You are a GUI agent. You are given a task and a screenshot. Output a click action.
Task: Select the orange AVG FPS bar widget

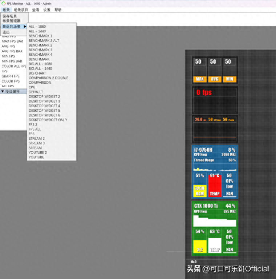point(215,79)
